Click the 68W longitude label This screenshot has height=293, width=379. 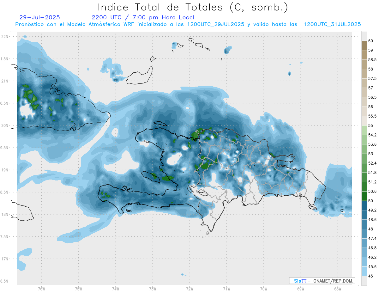(x=338, y=289)
